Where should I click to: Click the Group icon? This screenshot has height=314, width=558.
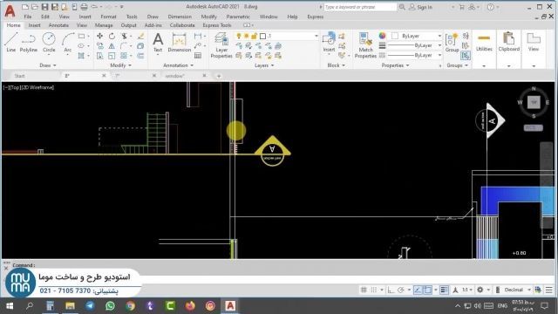click(452, 43)
